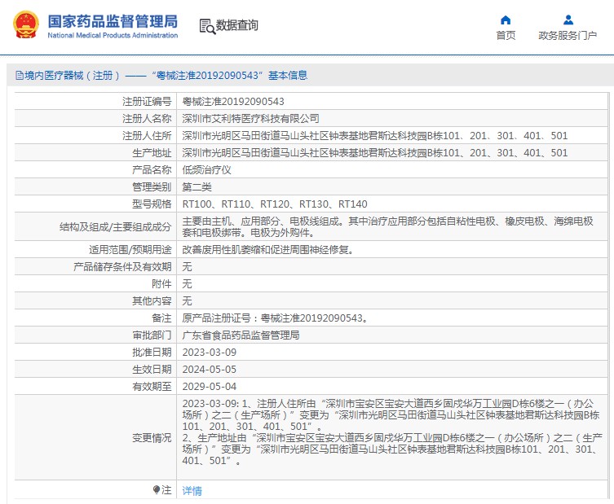Viewport: 614px width, 504px height.
Task: Click 附件 value 无
Action: [x=188, y=284]
